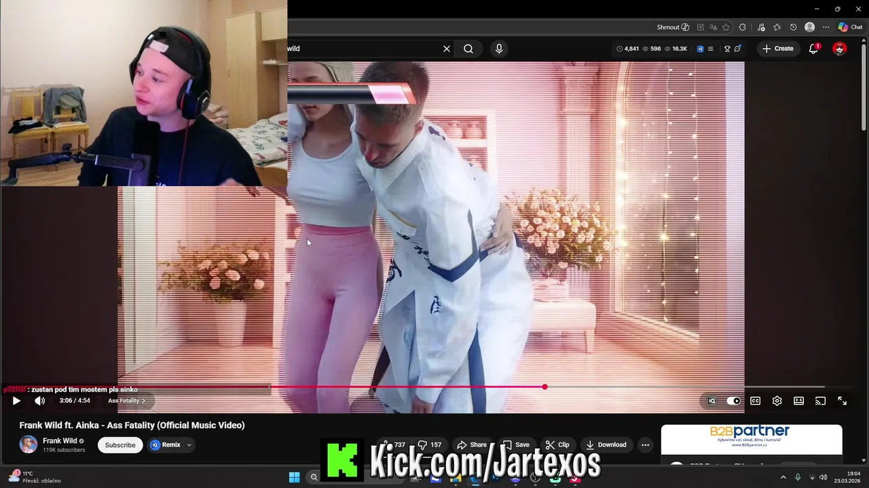Viewport: 869px width, 488px height.
Task: Like the video showing 737 likes
Action: coord(394,445)
